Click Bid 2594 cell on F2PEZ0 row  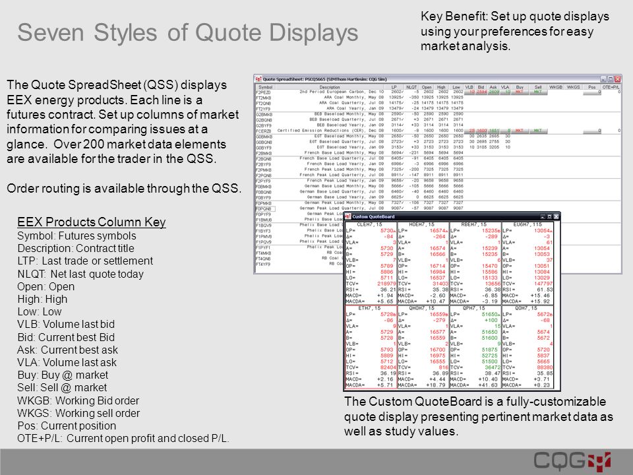[x=481, y=92]
